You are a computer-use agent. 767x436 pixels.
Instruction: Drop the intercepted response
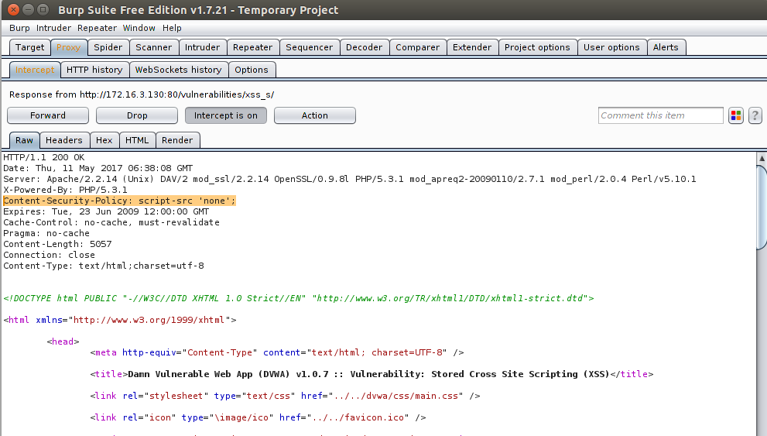coord(137,115)
